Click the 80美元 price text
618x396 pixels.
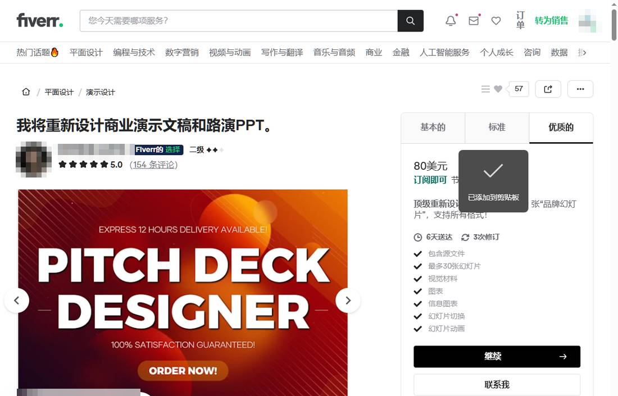[430, 166]
